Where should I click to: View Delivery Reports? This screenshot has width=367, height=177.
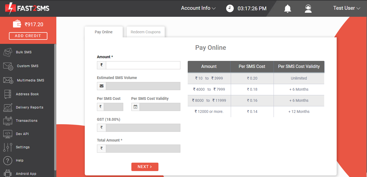(x=30, y=107)
